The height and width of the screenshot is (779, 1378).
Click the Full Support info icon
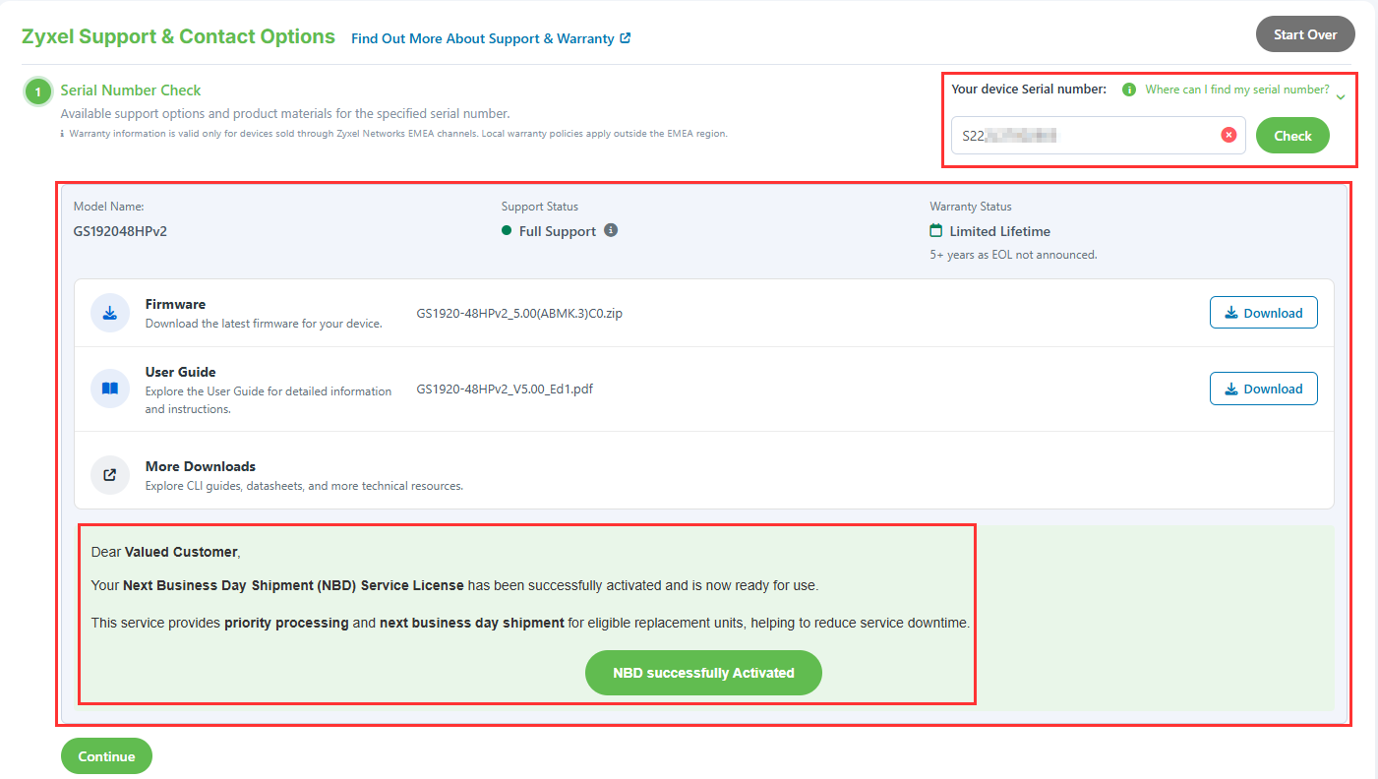click(x=611, y=230)
